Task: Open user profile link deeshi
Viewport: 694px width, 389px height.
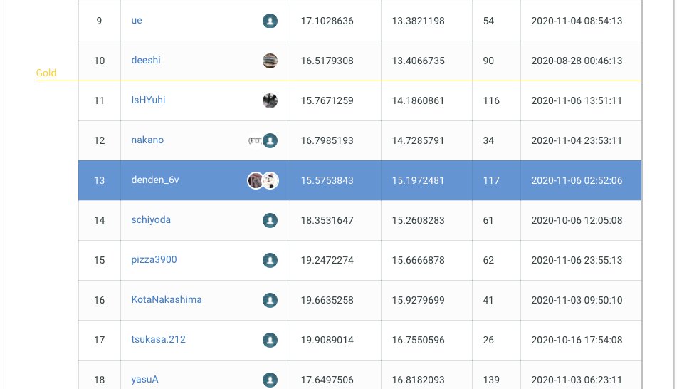Action: (146, 61)
